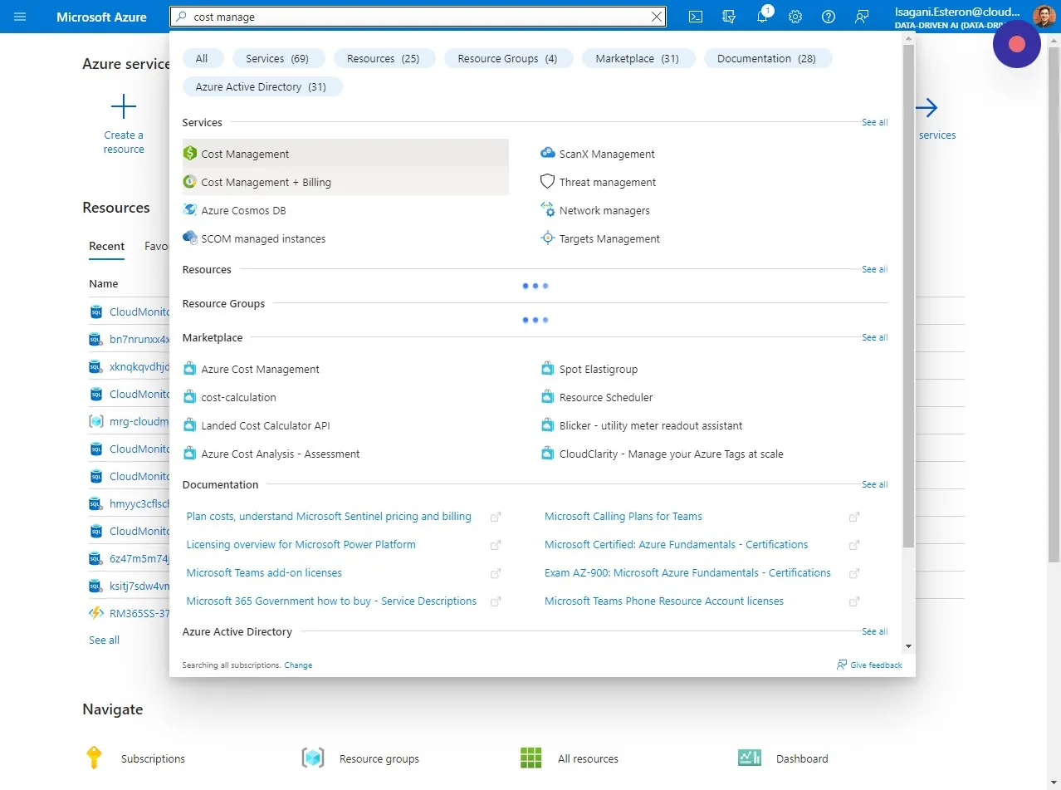Open Exam AZ-900 Azure Fundamentals doc
Viewport: 1061px width, 790px height.
(687, 572)
